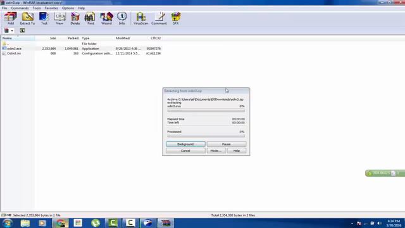405x228 pixels.
Task: Click the Processed total progress bar
Action: (206, 136)
